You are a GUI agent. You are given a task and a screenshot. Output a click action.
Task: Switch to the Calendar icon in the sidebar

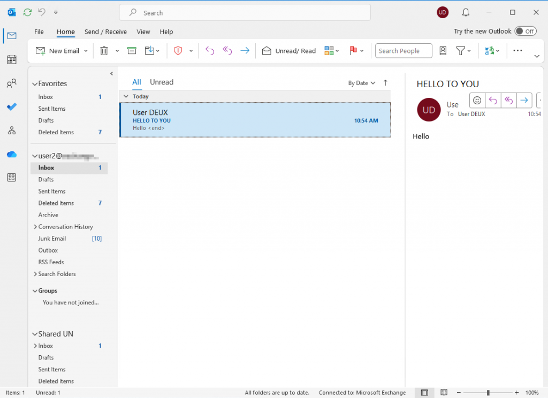[11, 59]
